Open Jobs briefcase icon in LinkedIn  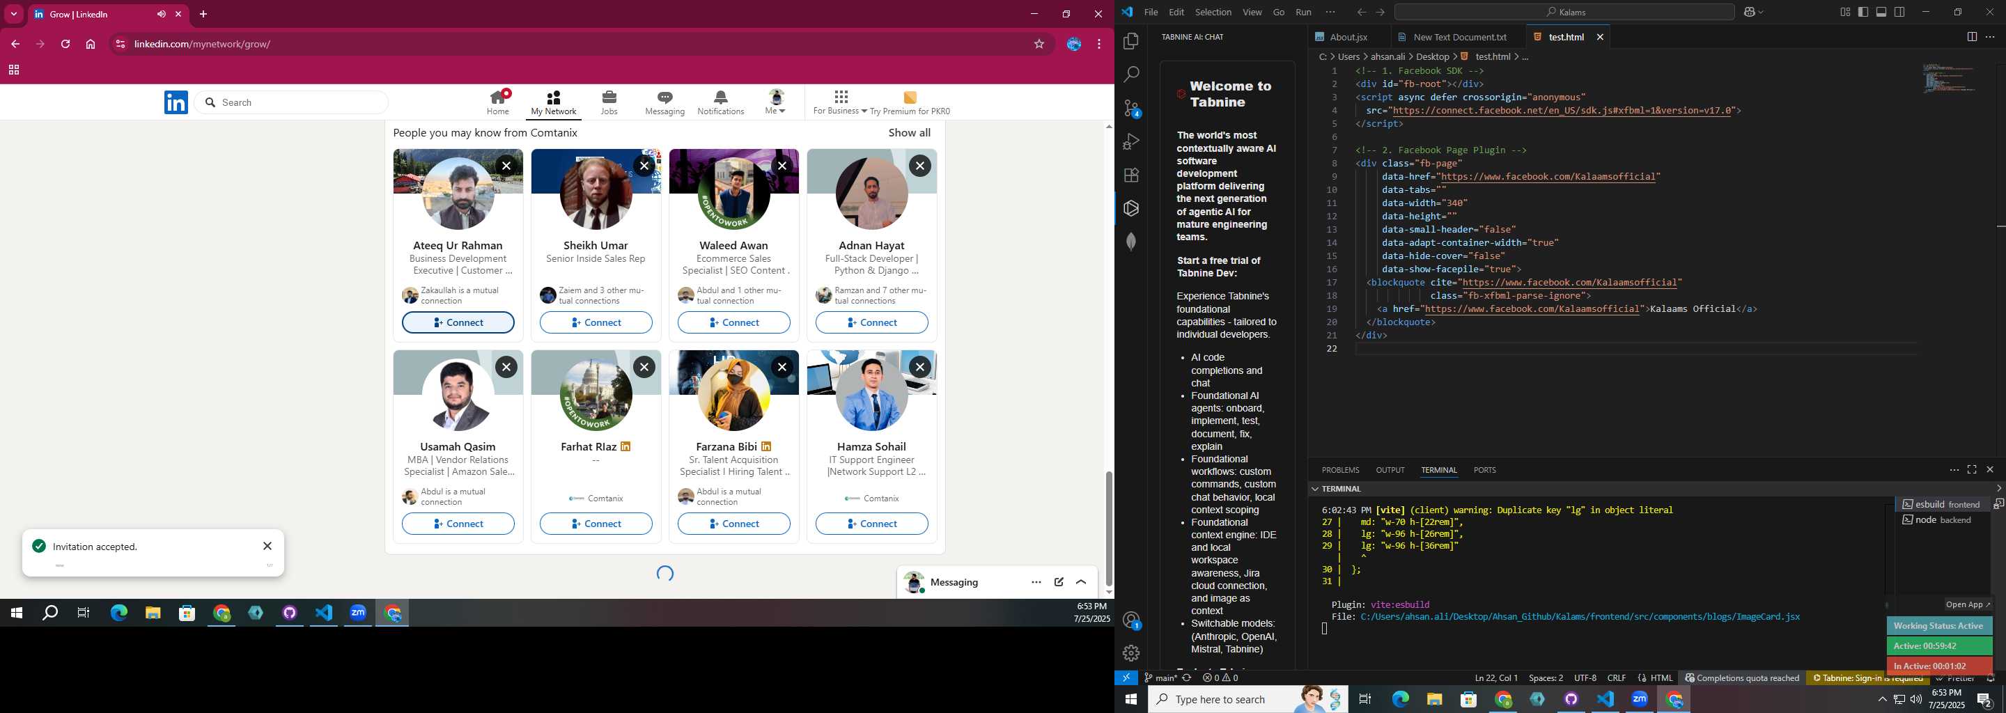[x=609, y=102]
